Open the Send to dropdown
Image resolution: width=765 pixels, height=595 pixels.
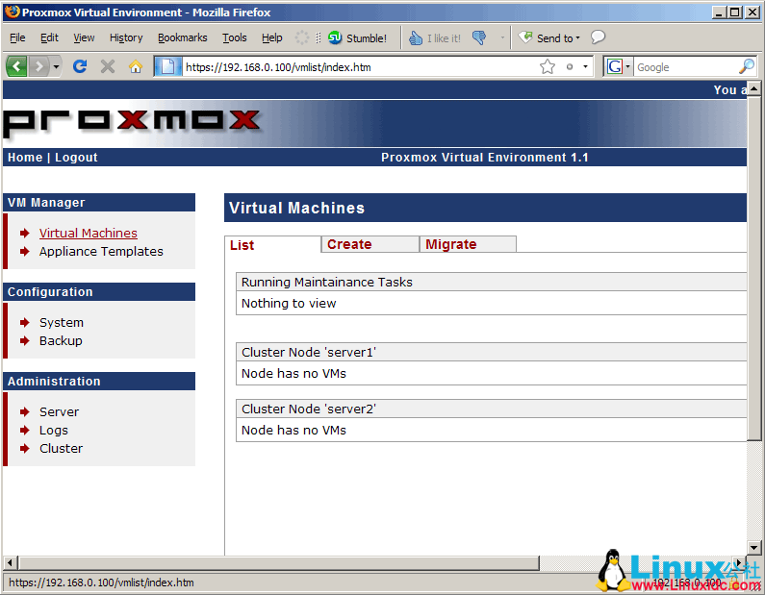click(x=550, y=38)
